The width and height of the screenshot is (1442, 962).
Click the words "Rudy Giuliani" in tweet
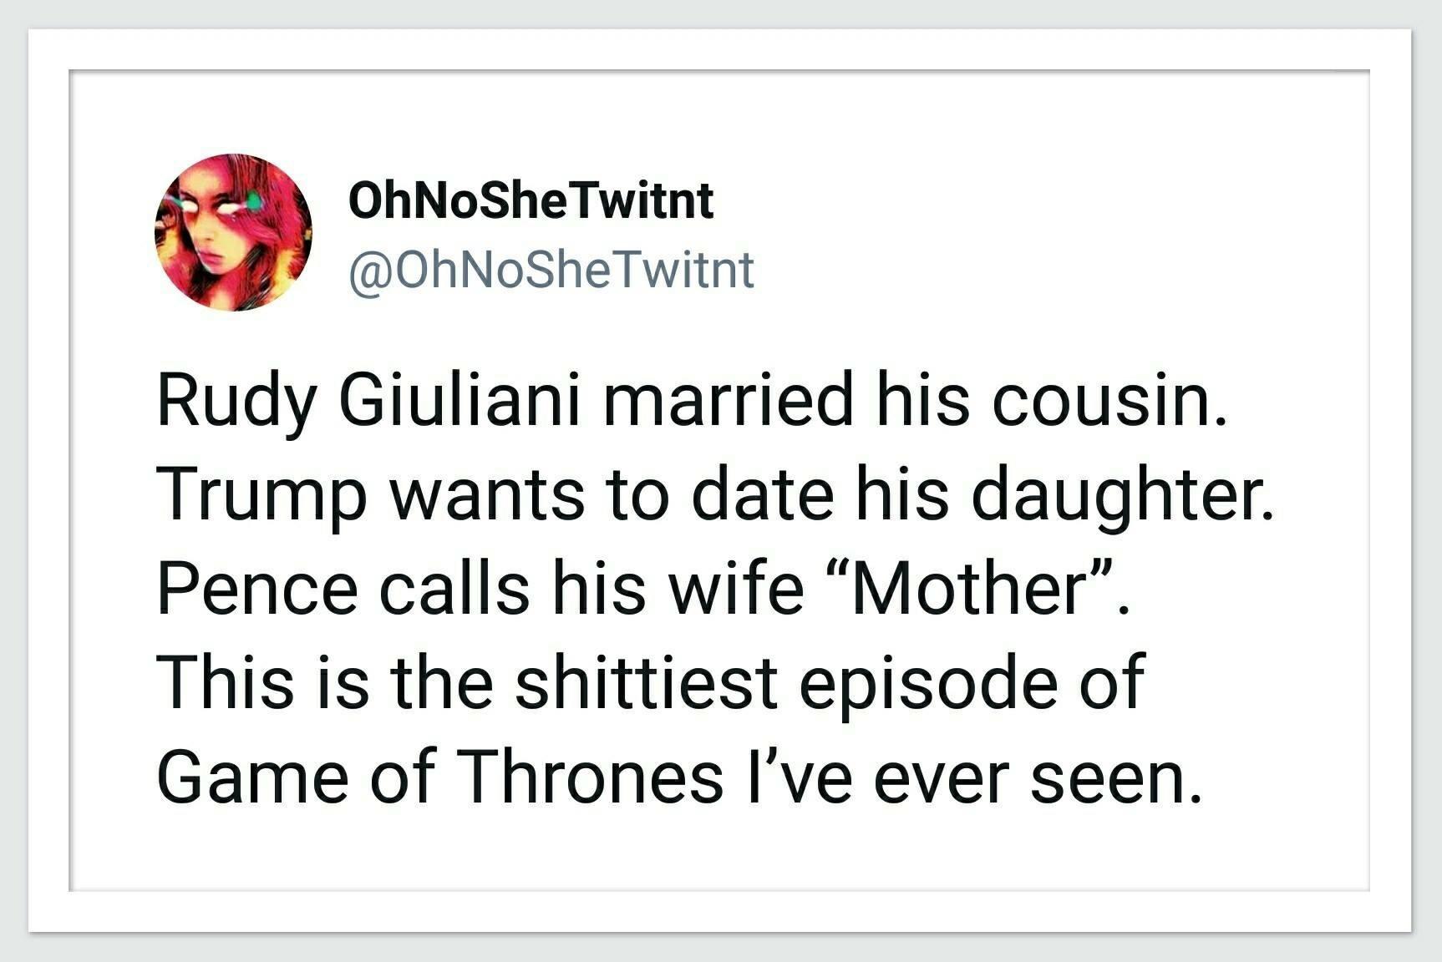pos(368,400)
